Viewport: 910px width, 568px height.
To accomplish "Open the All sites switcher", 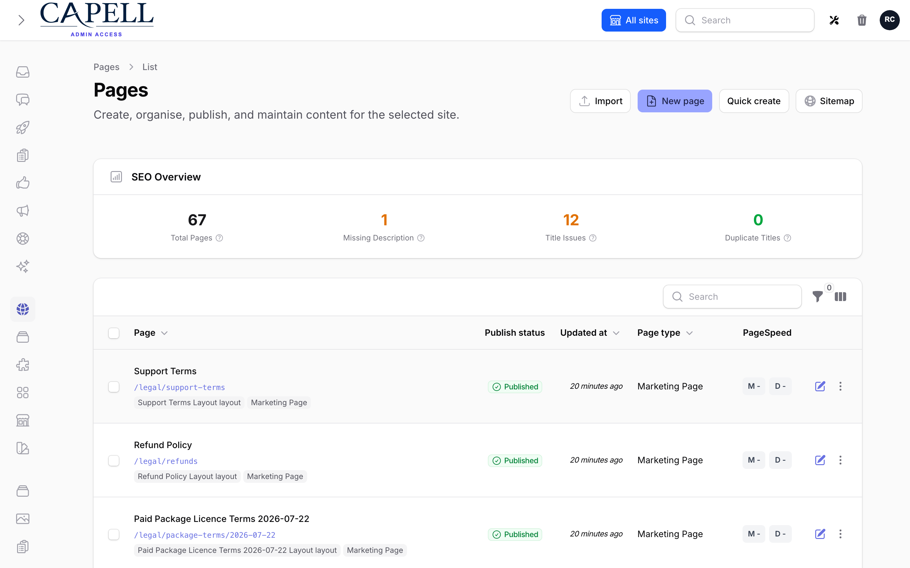I will point(634,20).
